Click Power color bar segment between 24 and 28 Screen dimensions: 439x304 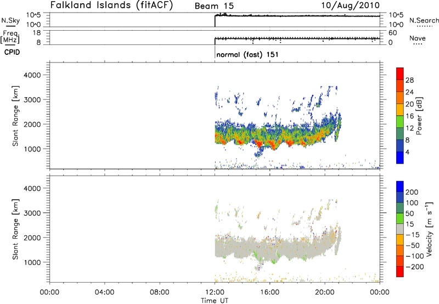(x=400, y=86)
